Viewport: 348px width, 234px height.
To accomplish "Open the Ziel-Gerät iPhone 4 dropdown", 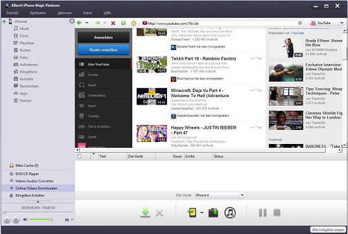I will click(220, 195).
